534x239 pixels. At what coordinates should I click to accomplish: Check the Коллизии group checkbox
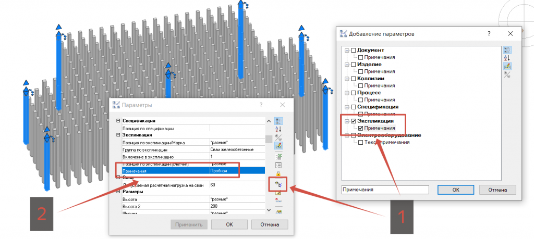tap(353, 79)
